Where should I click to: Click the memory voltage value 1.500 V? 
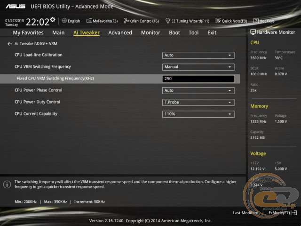pos(281,121)
